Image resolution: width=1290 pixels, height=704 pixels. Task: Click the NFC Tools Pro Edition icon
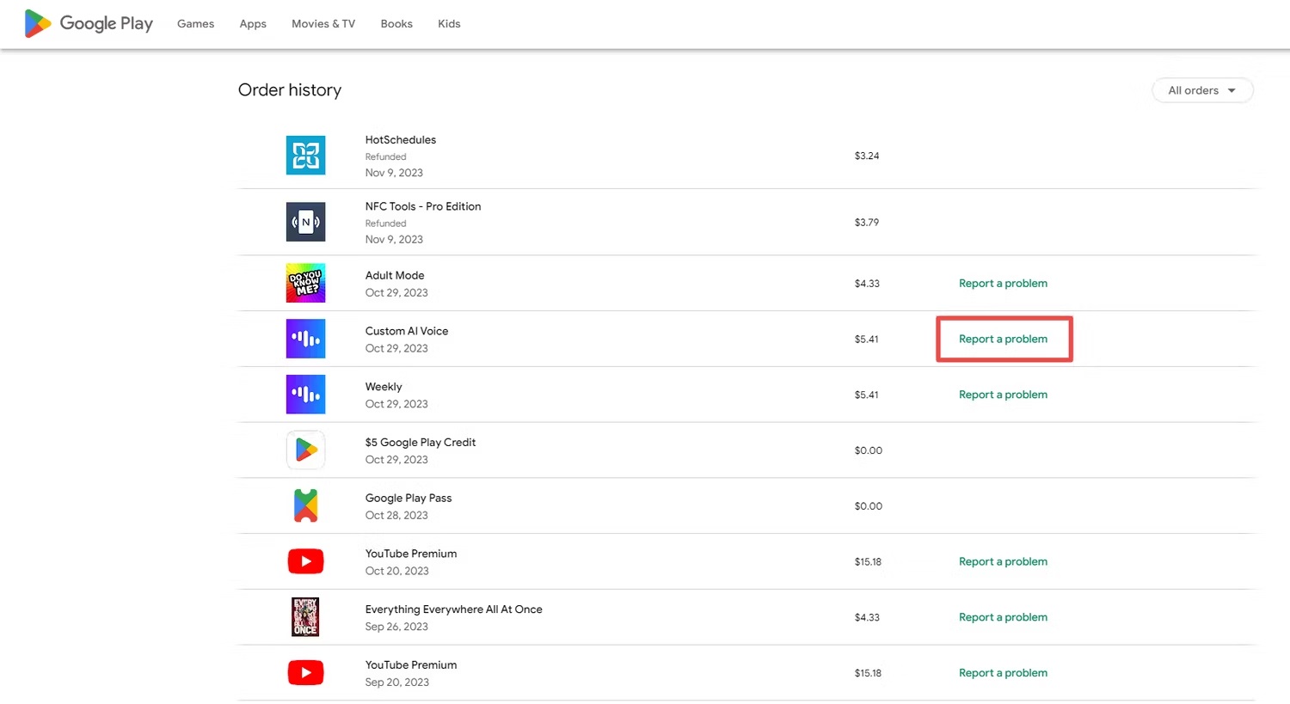[x=305, y=222]
